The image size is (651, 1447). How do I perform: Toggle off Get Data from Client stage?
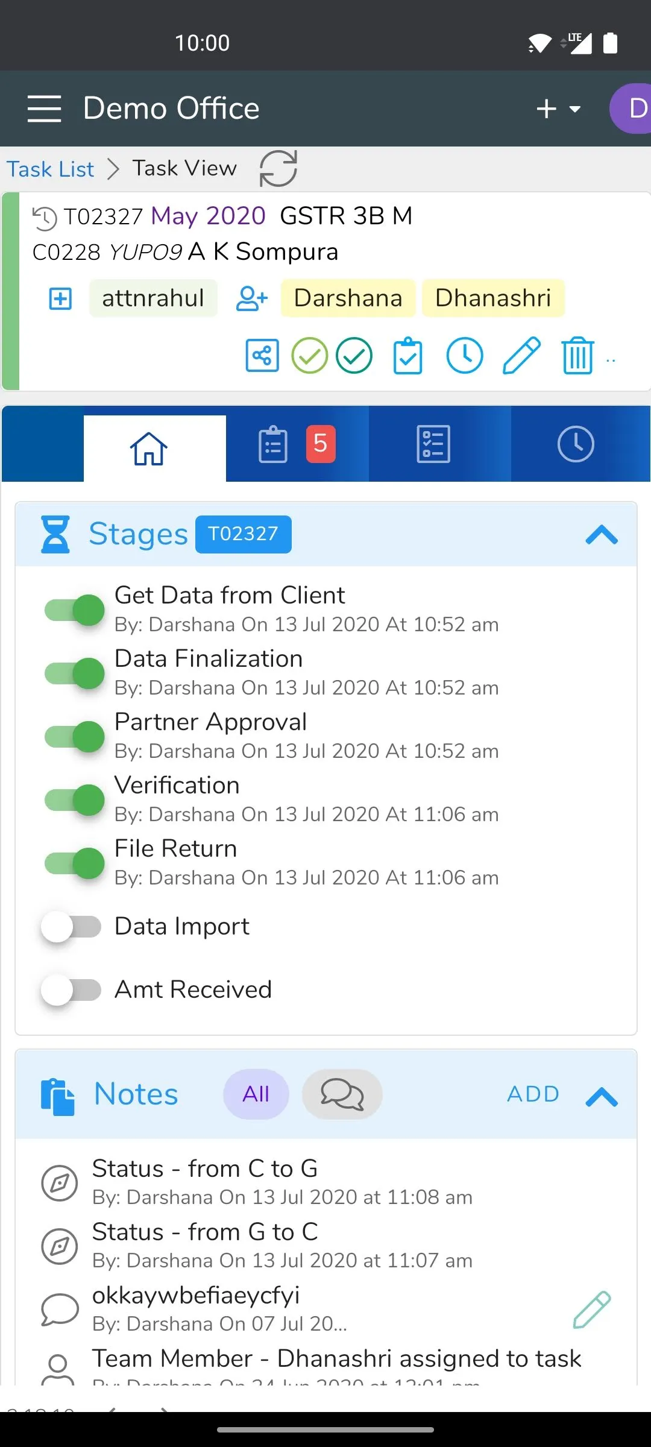[75, 610]
